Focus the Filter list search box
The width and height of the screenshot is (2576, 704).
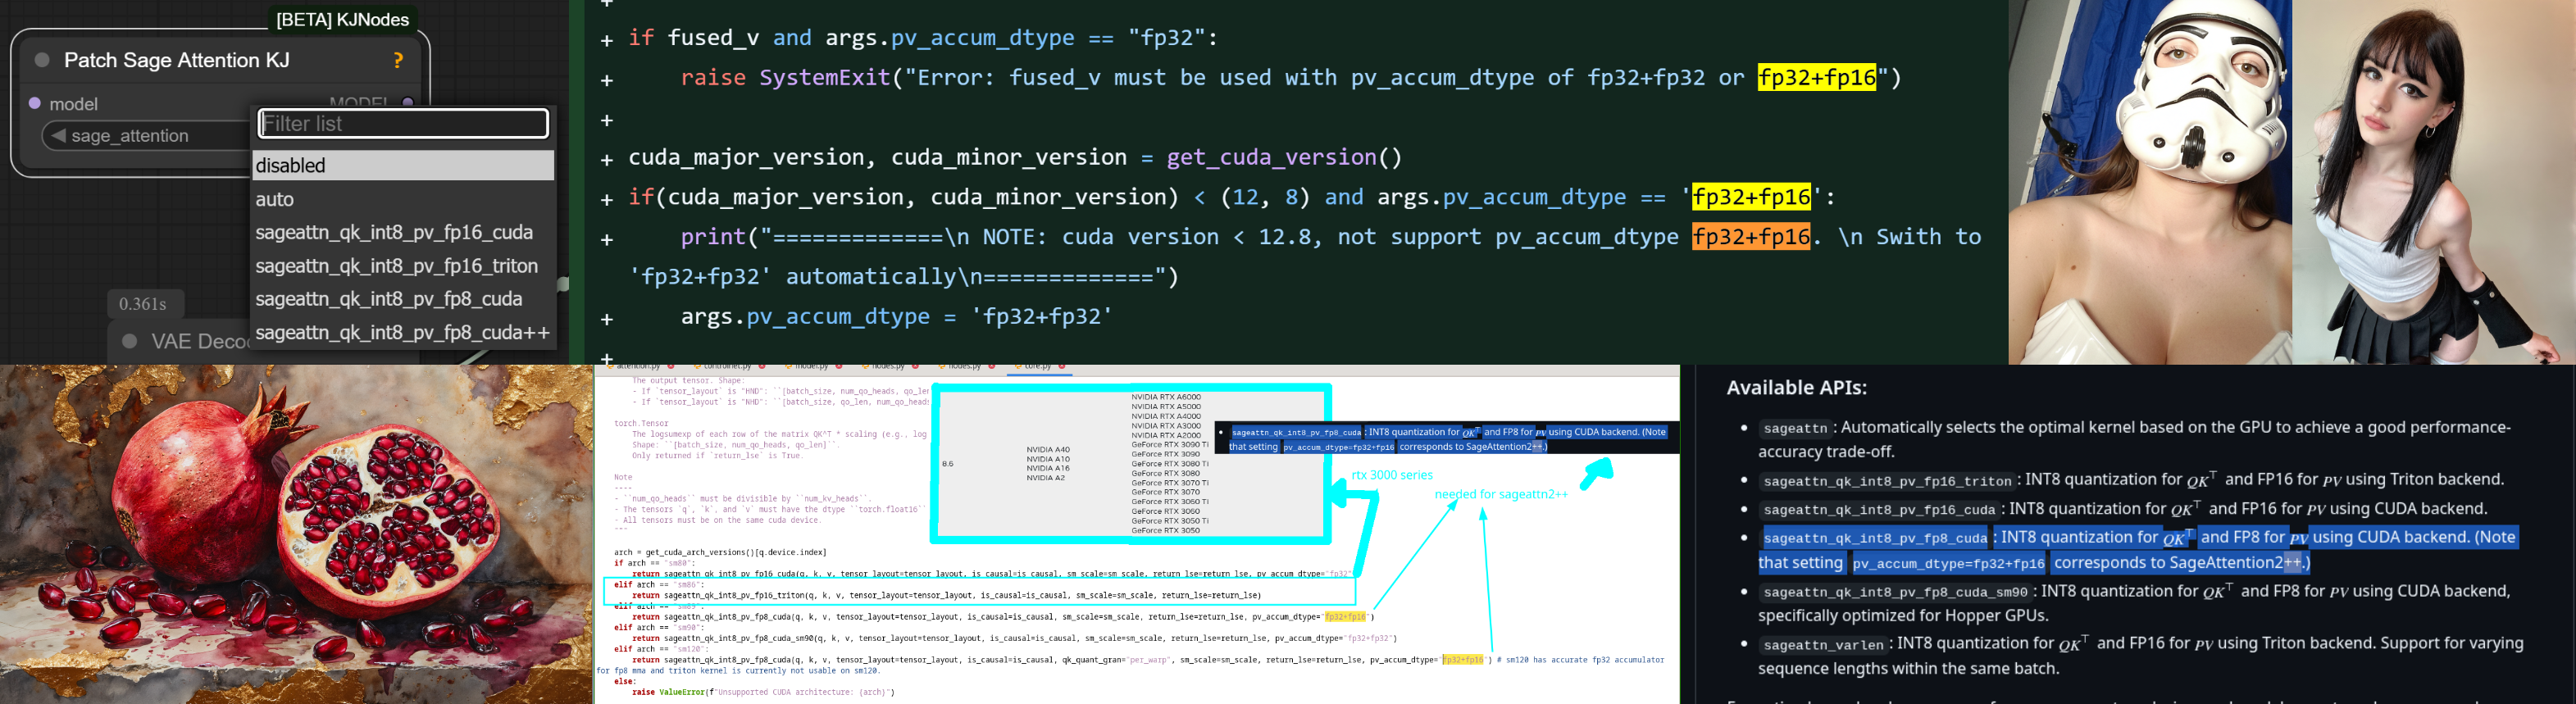[403, 123]
